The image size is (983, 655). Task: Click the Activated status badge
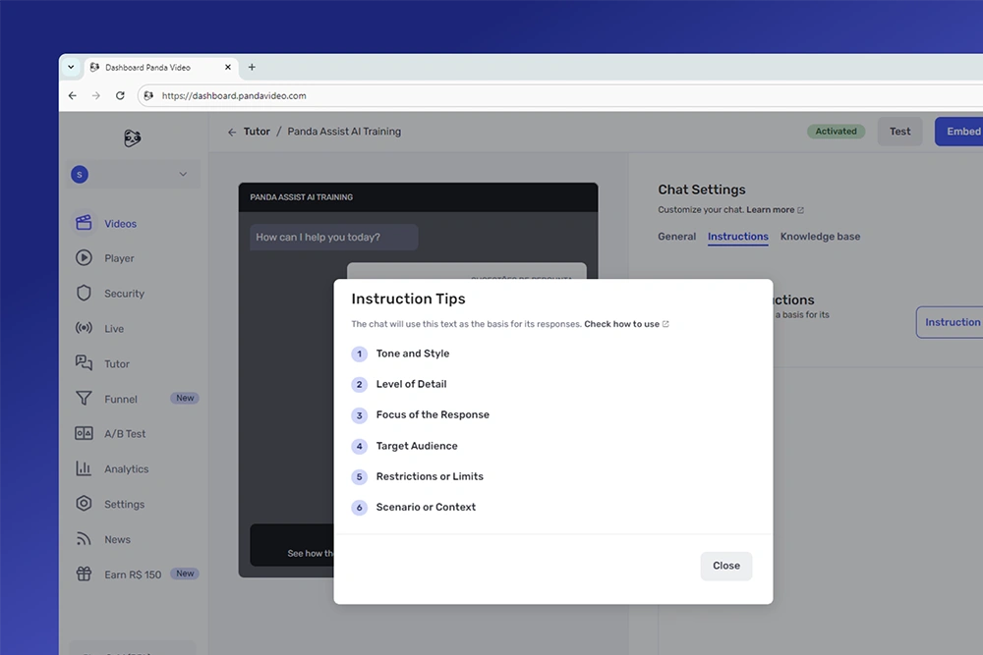click(836, 132)
